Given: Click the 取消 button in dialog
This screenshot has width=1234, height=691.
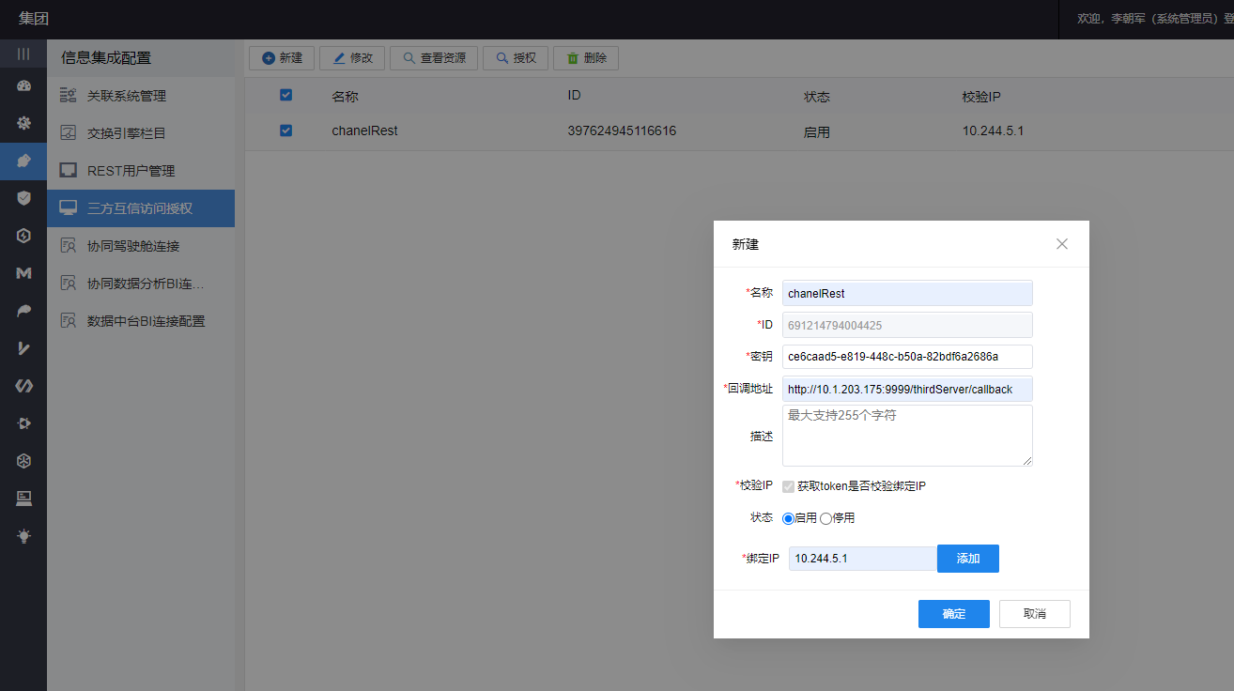Looking at the screenshot, I should click(x=1034, y=614).
